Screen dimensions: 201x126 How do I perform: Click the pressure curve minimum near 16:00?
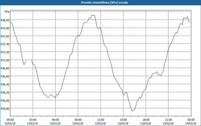coord(132,111)
